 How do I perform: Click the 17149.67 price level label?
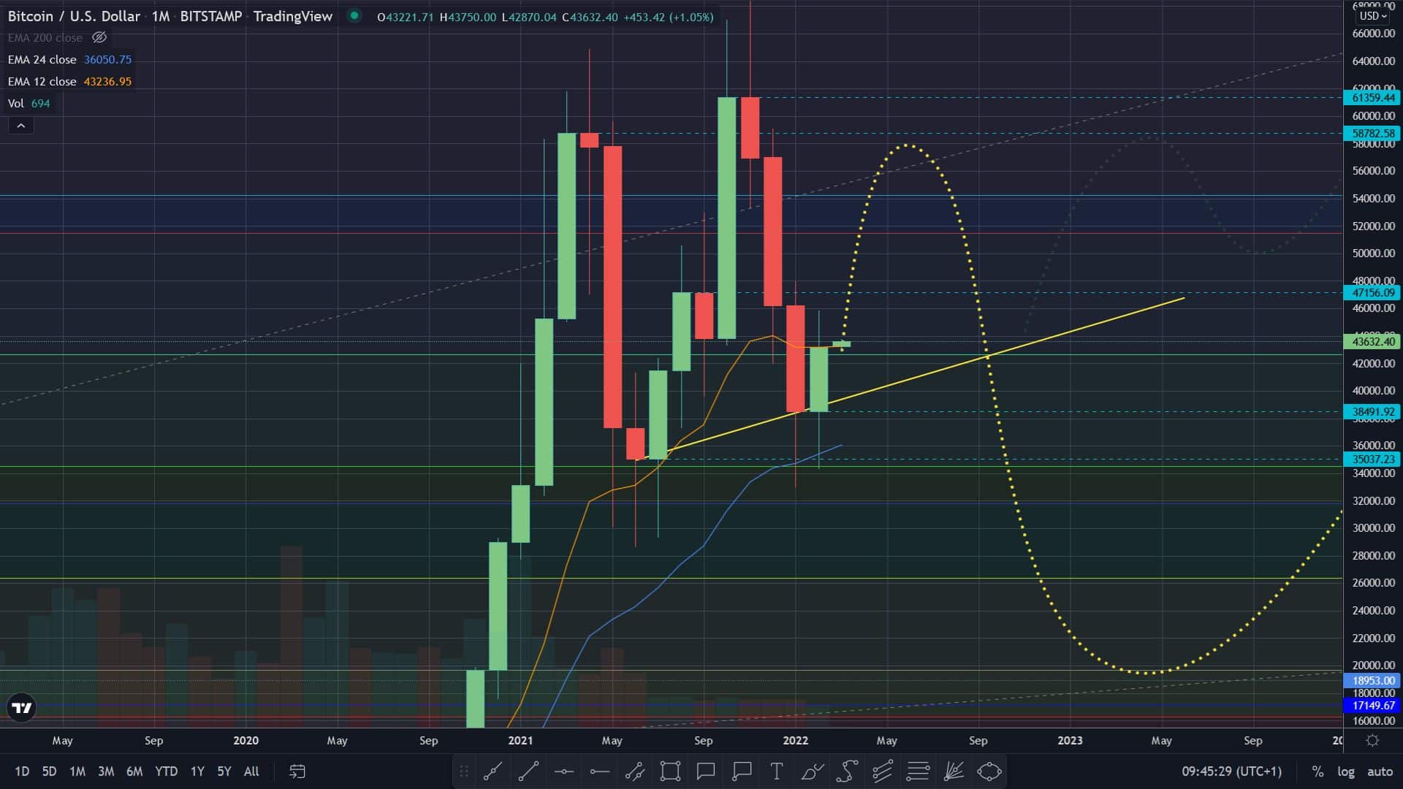[x=1373, y=706]
